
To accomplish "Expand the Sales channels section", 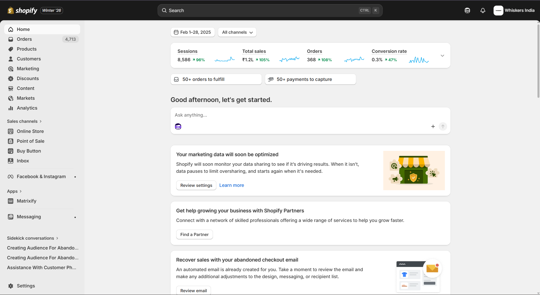I will (24, 121).
